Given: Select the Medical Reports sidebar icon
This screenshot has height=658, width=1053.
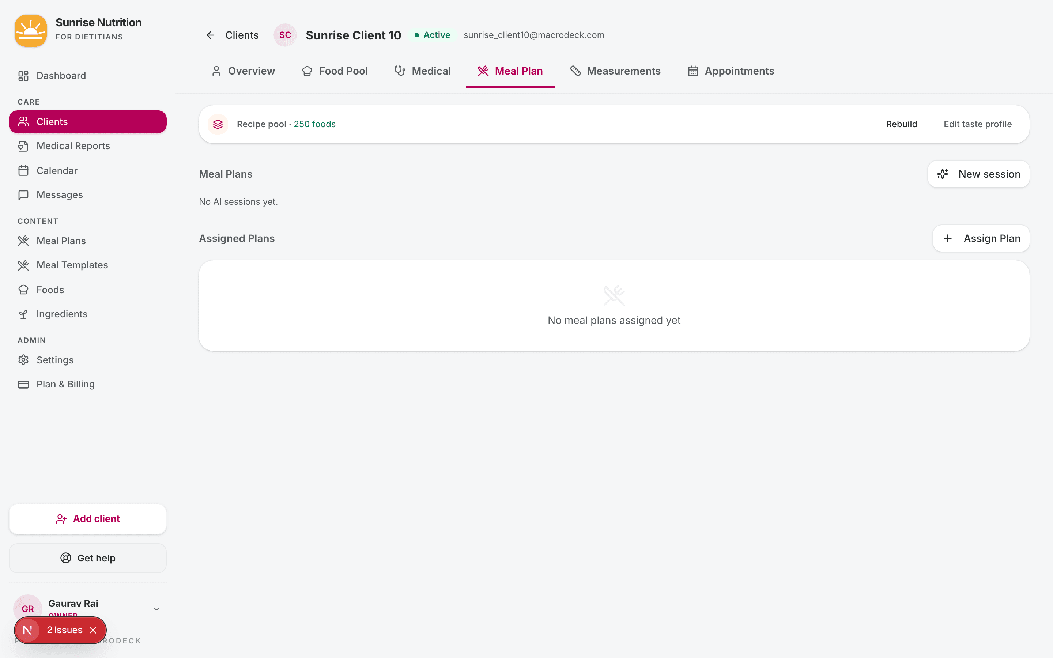Looking at the screenshot, I should [x=23, y=146].
